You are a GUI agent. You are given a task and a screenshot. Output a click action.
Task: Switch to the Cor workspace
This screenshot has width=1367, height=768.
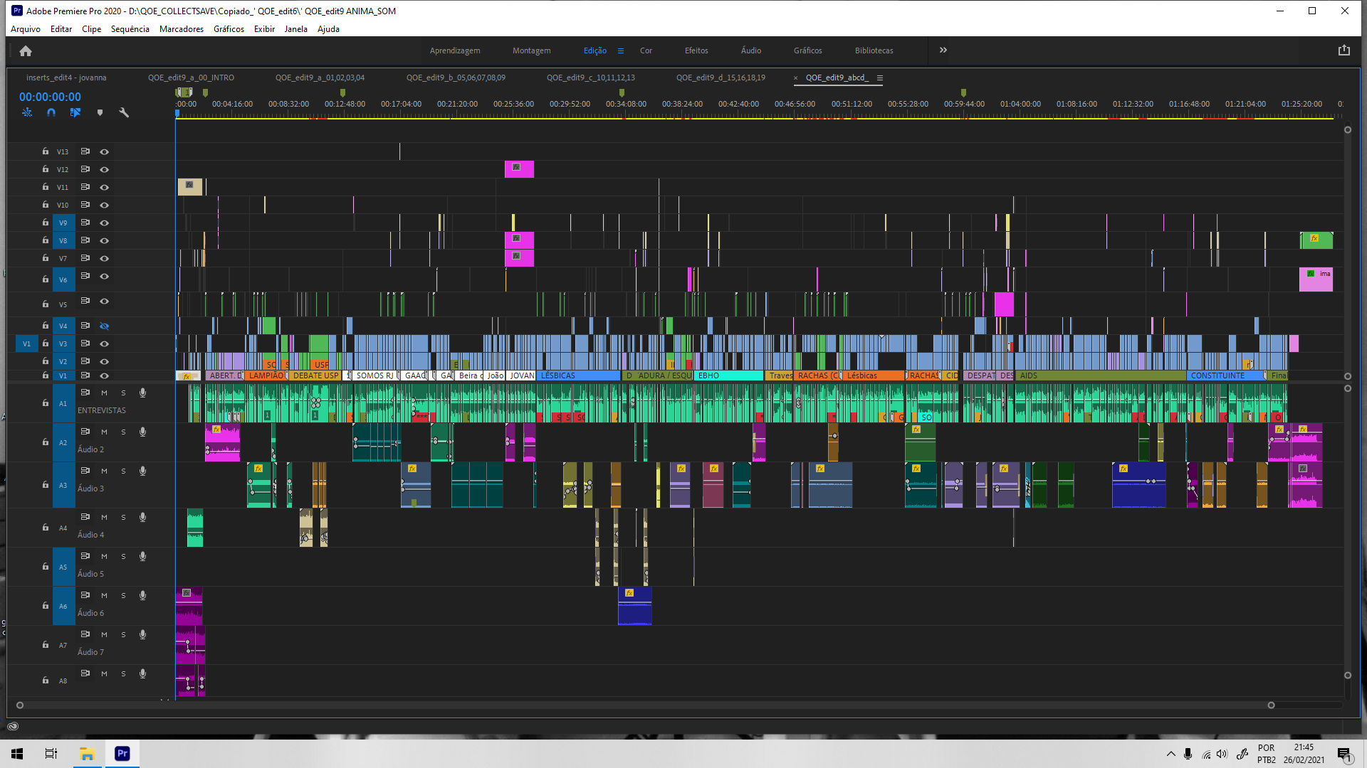pos(646,50)
